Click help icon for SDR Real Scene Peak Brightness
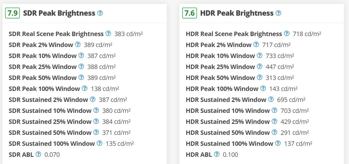The image size is (349, 164). coord(108,34)
